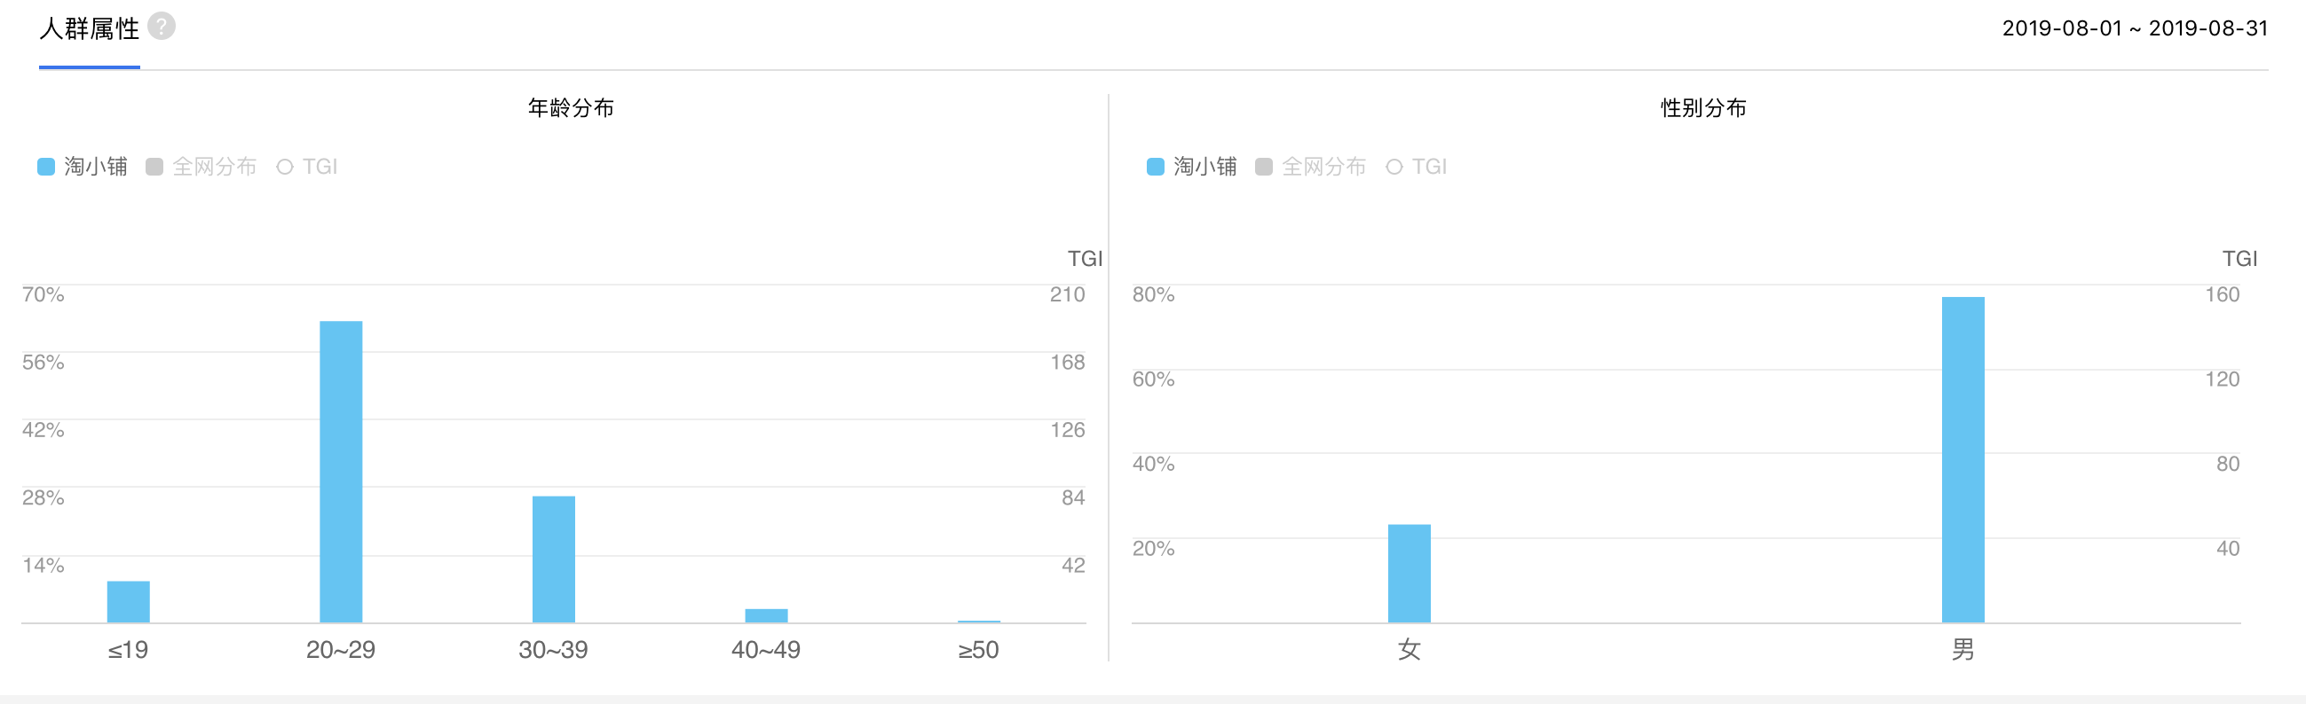The width and height of the screenshot is (2306, 704).
Task: Click the TGI circle marker in age chart legend
Action: click(285, 167)
